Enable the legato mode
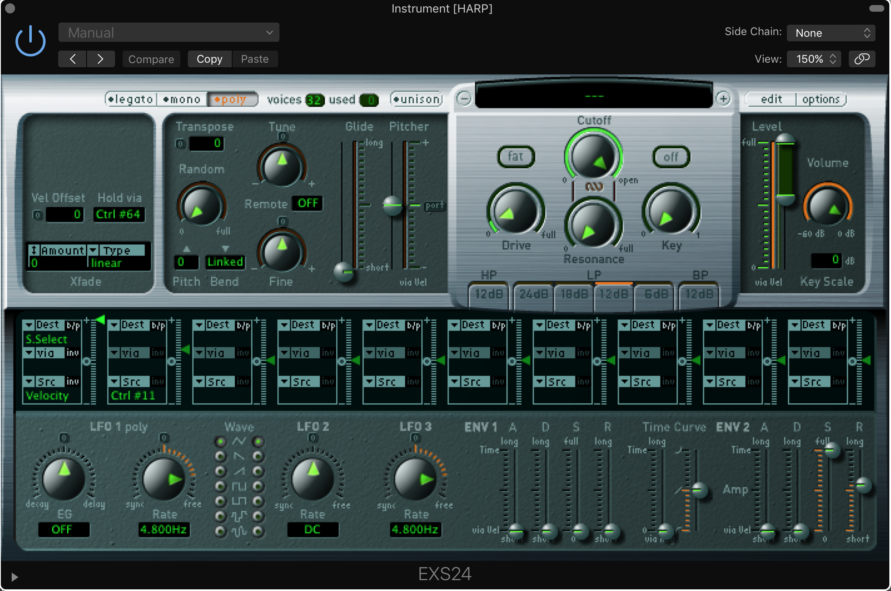Viewport: 891px width, 591px height. [x=131, y=99]
